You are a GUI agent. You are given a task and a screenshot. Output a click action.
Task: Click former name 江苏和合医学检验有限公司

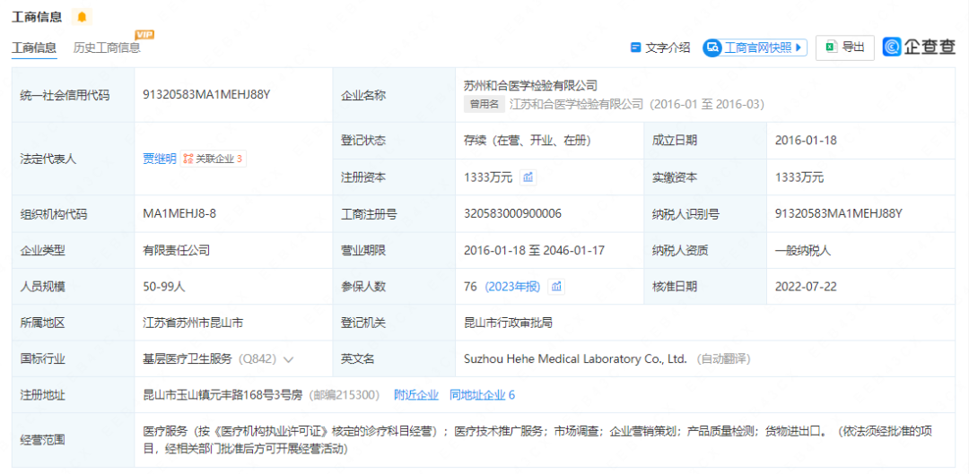coord(577,105)
